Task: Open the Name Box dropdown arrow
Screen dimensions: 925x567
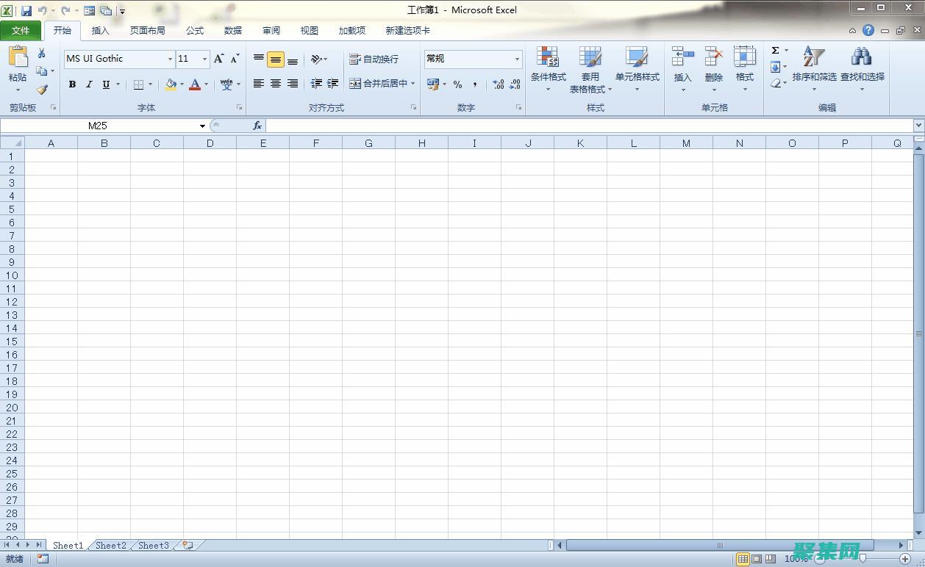Action: click(x=202, y=126)
